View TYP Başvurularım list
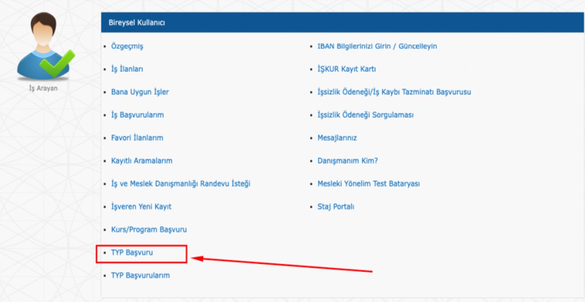 [140, 276]
